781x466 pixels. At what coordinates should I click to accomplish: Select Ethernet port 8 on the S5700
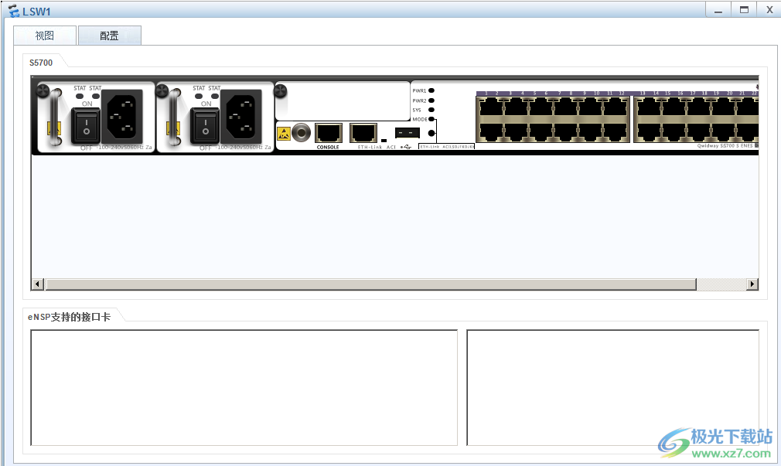coord(565,131)
